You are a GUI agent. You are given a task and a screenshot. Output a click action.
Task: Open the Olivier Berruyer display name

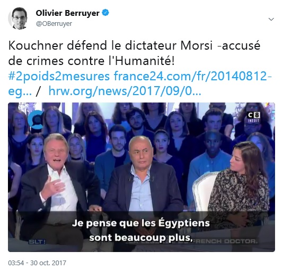pyautogui.click(x=67, y=13)
